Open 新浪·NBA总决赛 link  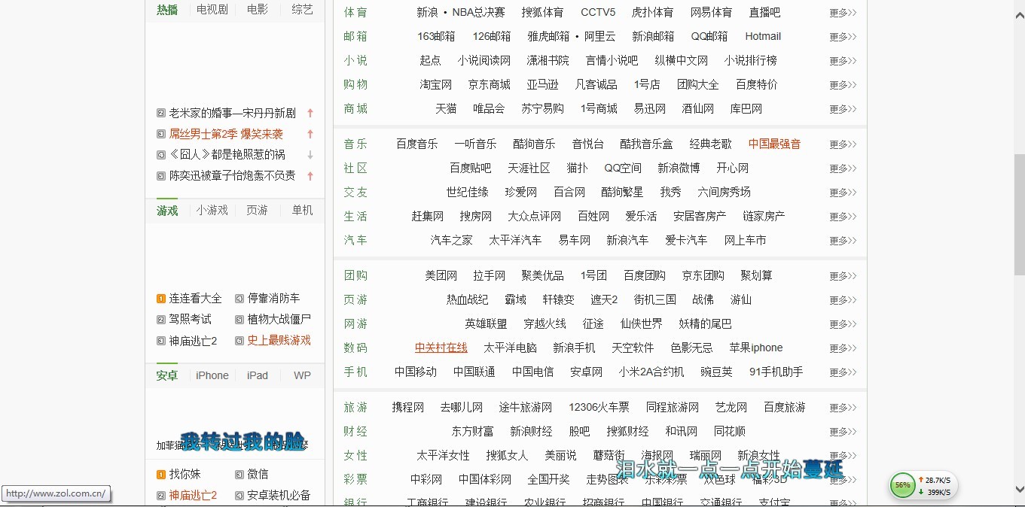[x=461, y=12]
